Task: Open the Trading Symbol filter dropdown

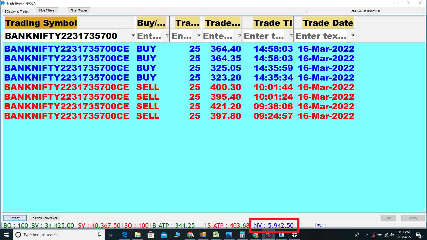Action: [x=133, y=36]
